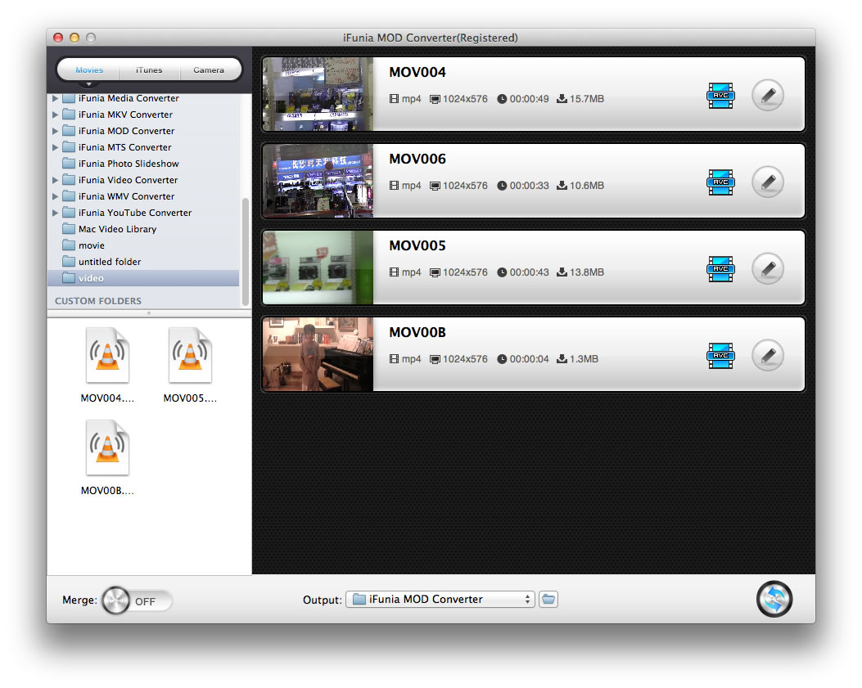Click the panel splitter handle below CUSTOM FOLDERS

coord(149,313)
